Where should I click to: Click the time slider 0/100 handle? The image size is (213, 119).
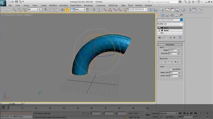(x=12, y=103)
